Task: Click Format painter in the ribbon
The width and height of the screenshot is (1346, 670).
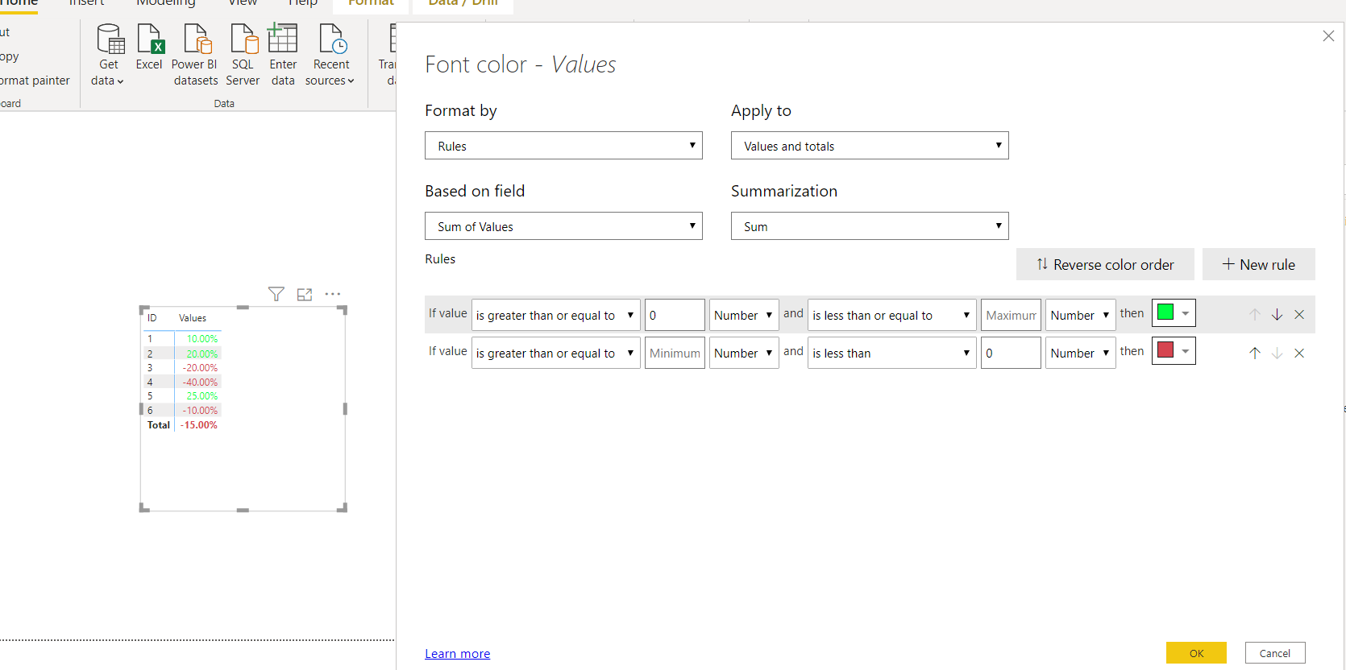Action: click(35, 81)
